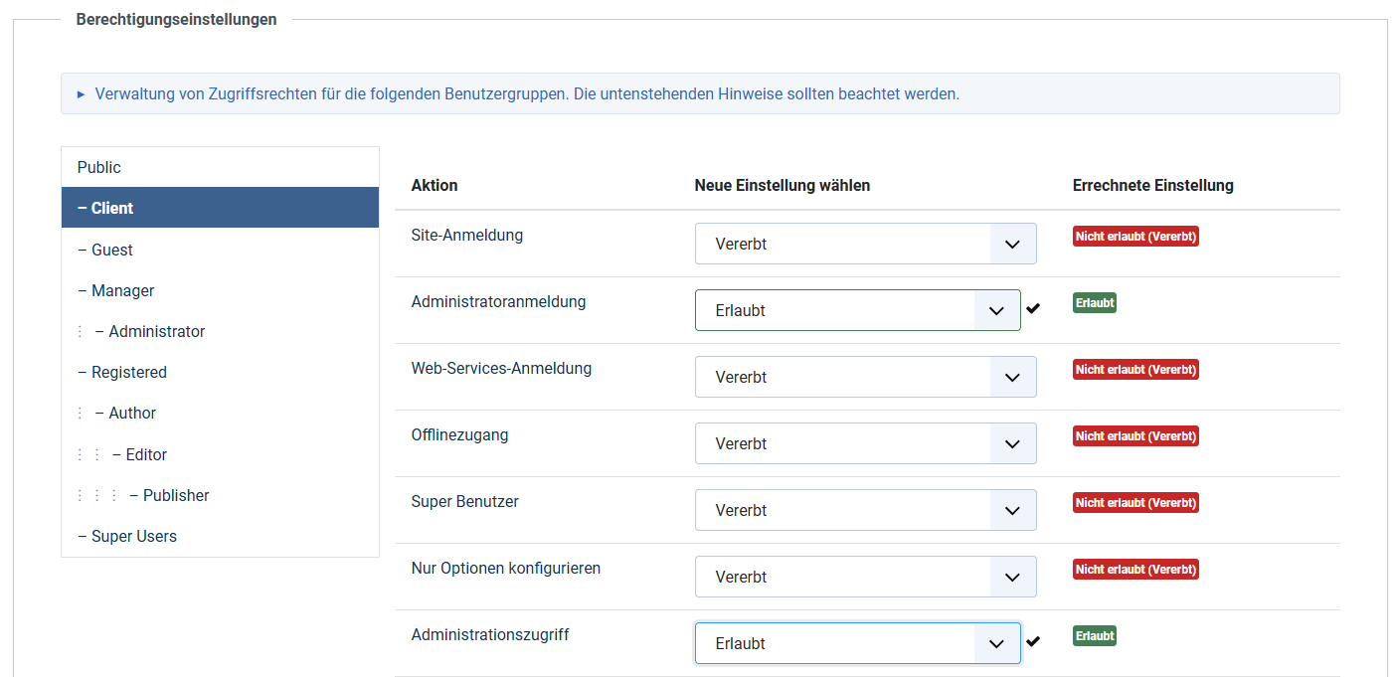Open the Super Users group
Screen dimensions: 1393x677
click(x=133, y=536)
